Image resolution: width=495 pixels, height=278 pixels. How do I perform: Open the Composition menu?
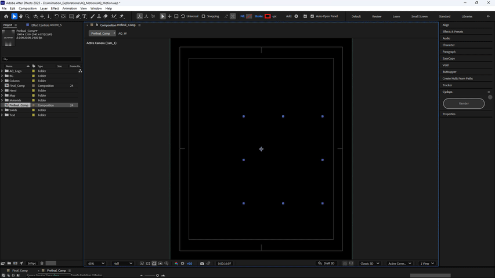coord(27,9)
